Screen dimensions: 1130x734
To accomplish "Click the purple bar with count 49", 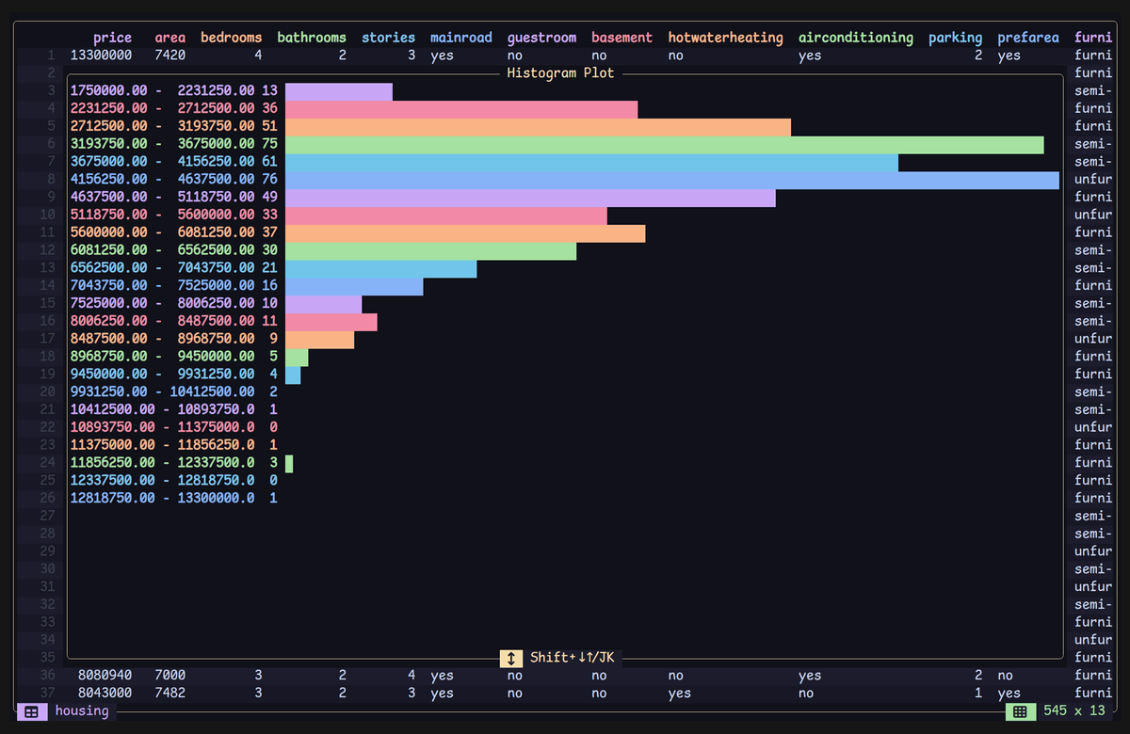I will (x=530, y=198).
